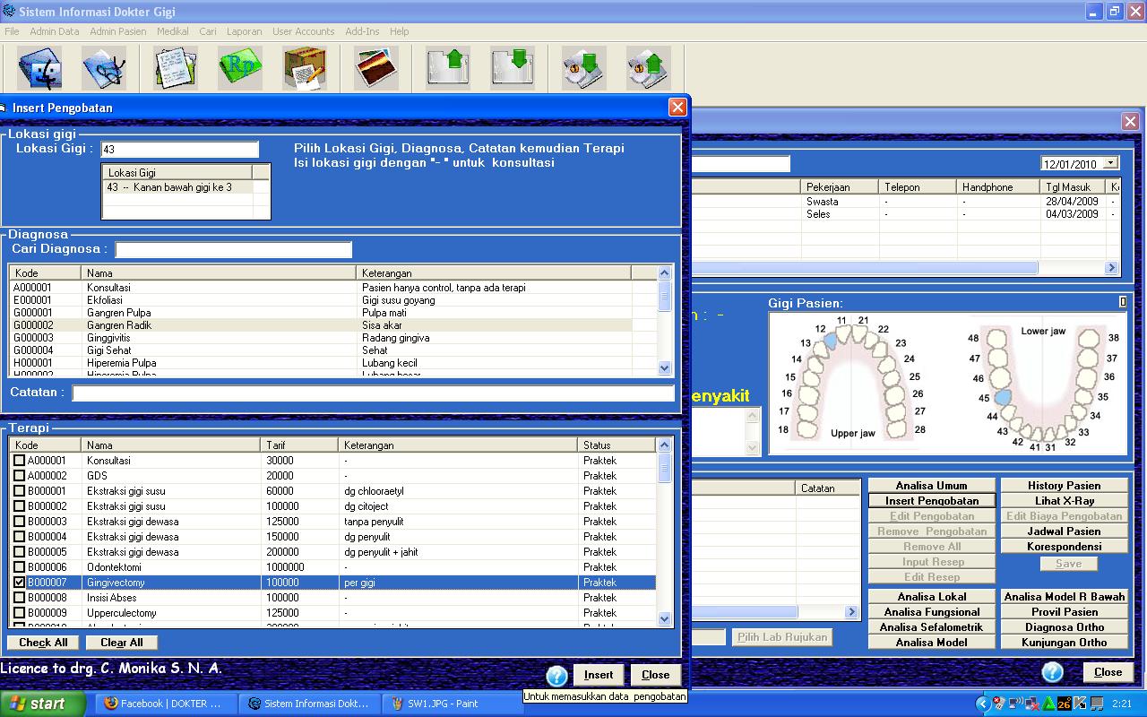This screenshot has width=1147, height=717.
Task: Click the help icon in the patient window
Action: coord(1053,672)
